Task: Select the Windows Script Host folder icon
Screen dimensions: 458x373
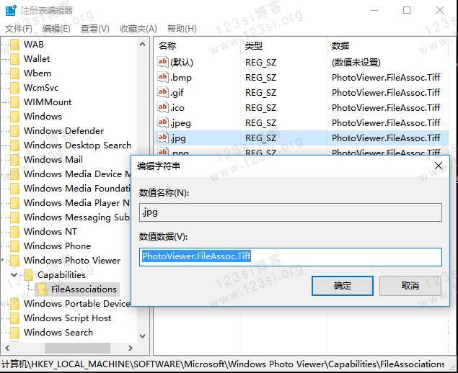Action: tap(14, 318)
